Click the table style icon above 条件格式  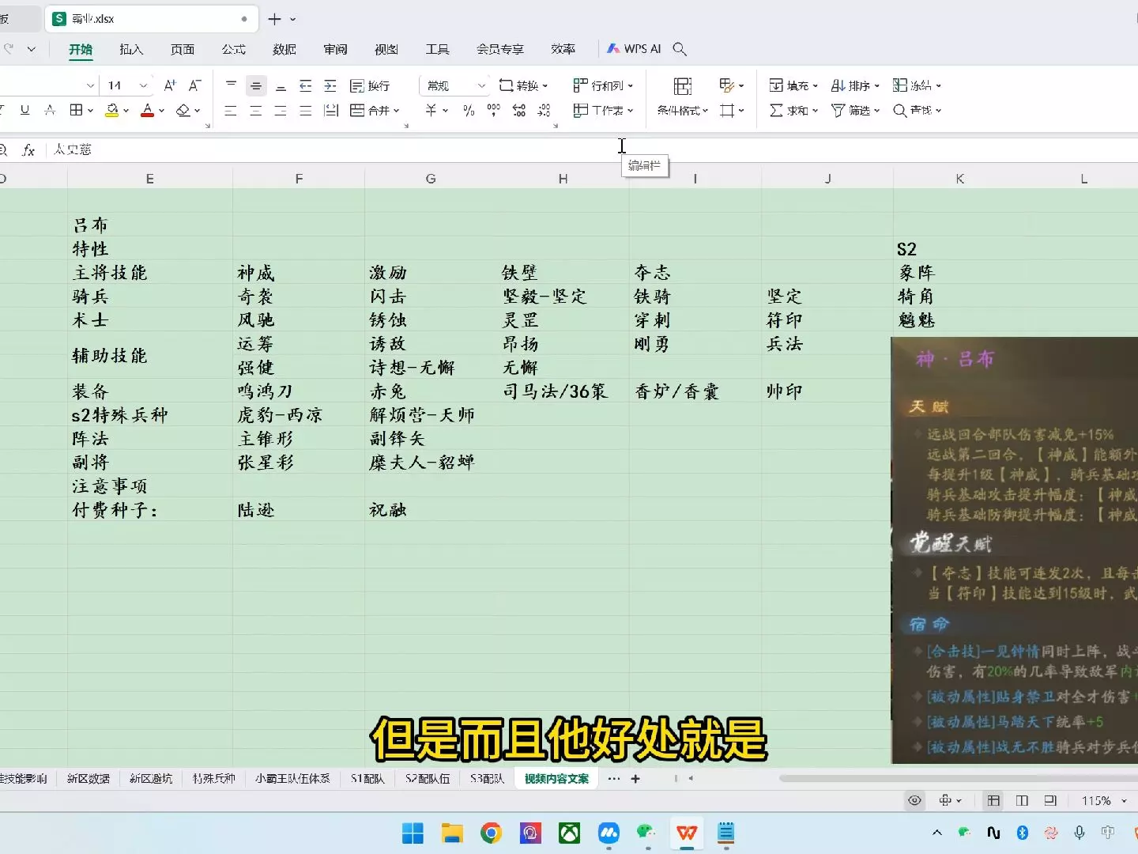683,85
